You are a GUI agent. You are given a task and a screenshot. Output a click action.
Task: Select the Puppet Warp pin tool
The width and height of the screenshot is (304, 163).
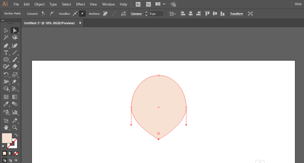(x=15, y=82)
